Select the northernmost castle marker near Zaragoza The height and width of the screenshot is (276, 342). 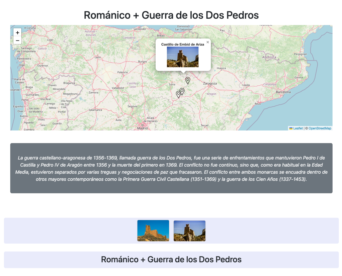pos(188,80)
